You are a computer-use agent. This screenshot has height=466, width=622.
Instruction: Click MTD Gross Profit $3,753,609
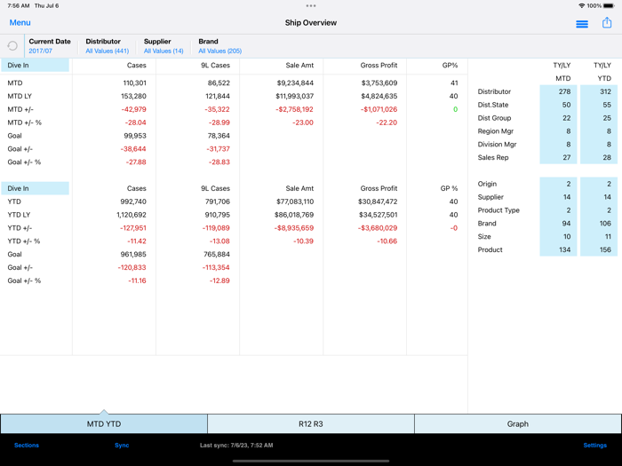[379, 83]
